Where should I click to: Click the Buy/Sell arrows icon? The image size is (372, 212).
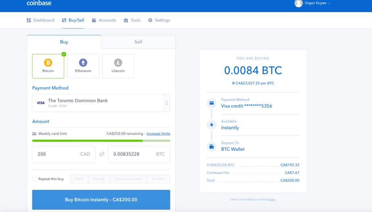point(64,20)
